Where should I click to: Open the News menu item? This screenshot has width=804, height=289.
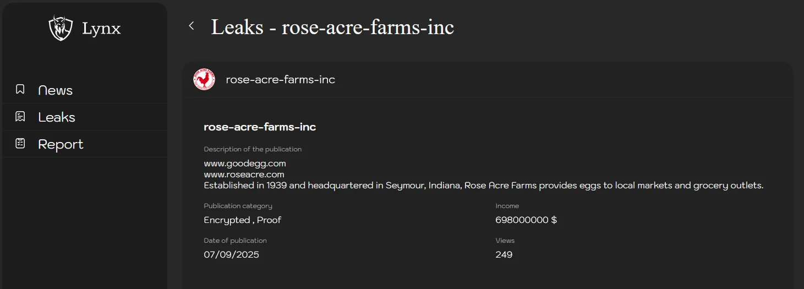tap(55, 90)
